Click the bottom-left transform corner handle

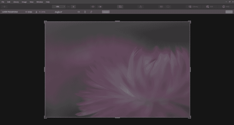[45, 117]
